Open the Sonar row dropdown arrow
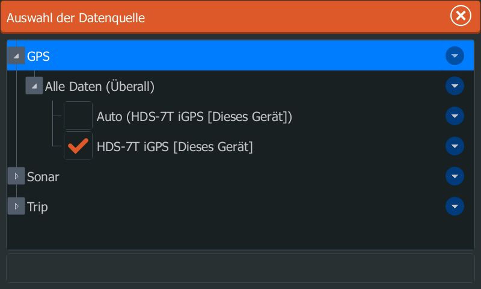The image size is (481, 289). (x=455, y=176)
